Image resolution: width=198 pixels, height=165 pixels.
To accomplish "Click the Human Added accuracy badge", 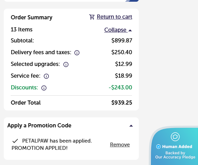I will (174, 146).
